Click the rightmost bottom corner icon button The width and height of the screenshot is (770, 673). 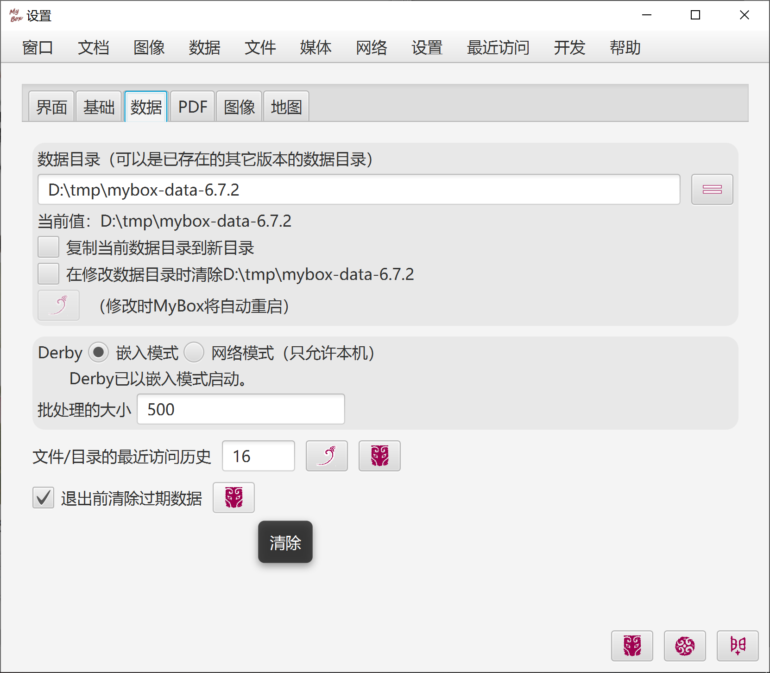click(738, 646)
